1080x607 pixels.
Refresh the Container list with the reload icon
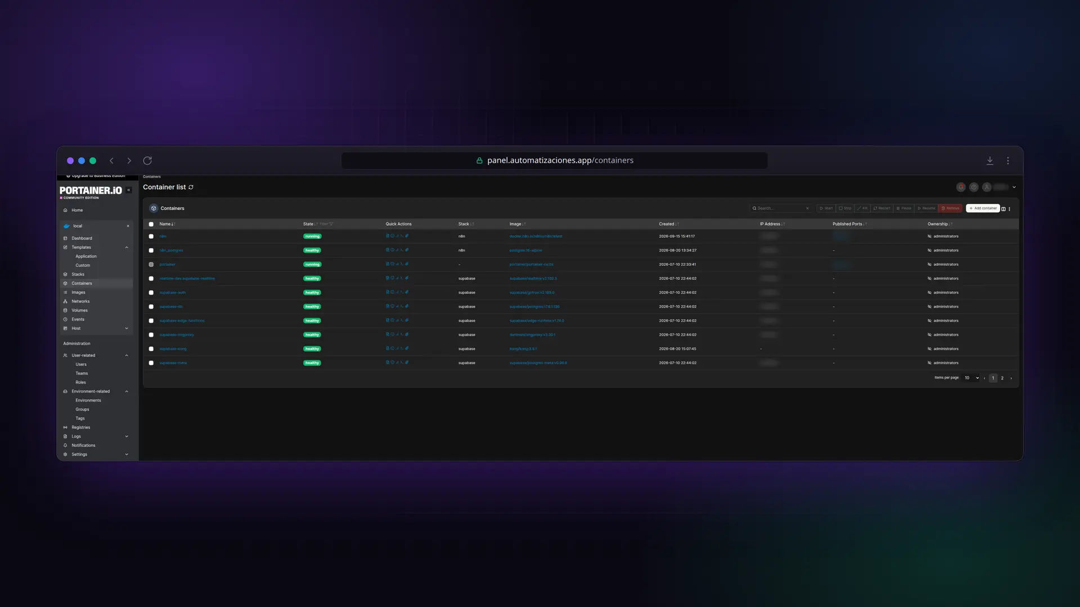coord(191,187)
